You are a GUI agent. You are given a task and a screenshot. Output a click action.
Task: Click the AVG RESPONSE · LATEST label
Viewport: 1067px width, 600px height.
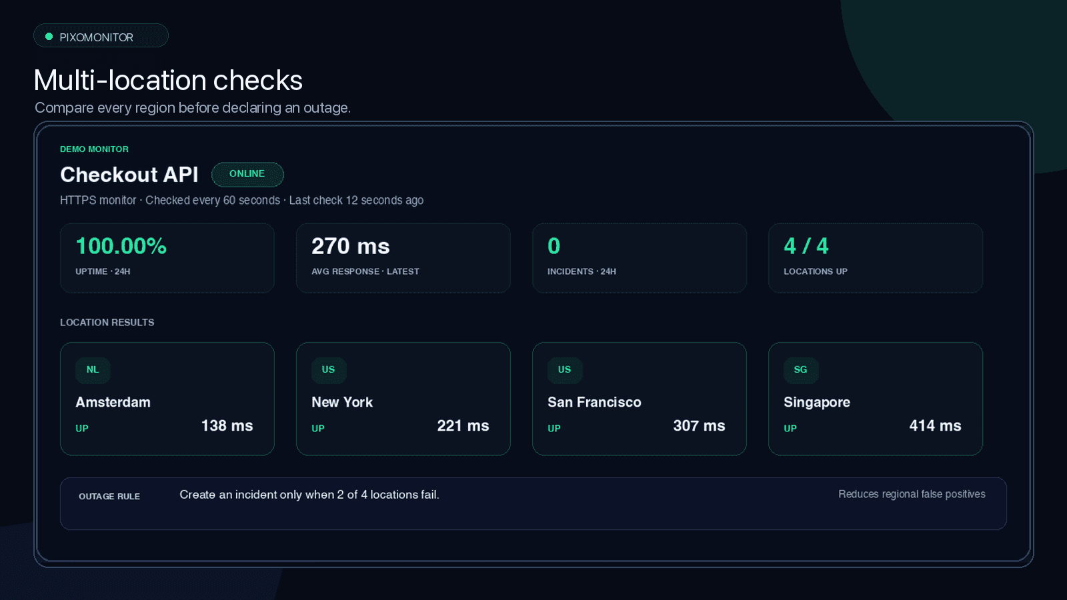pos(365,272)
